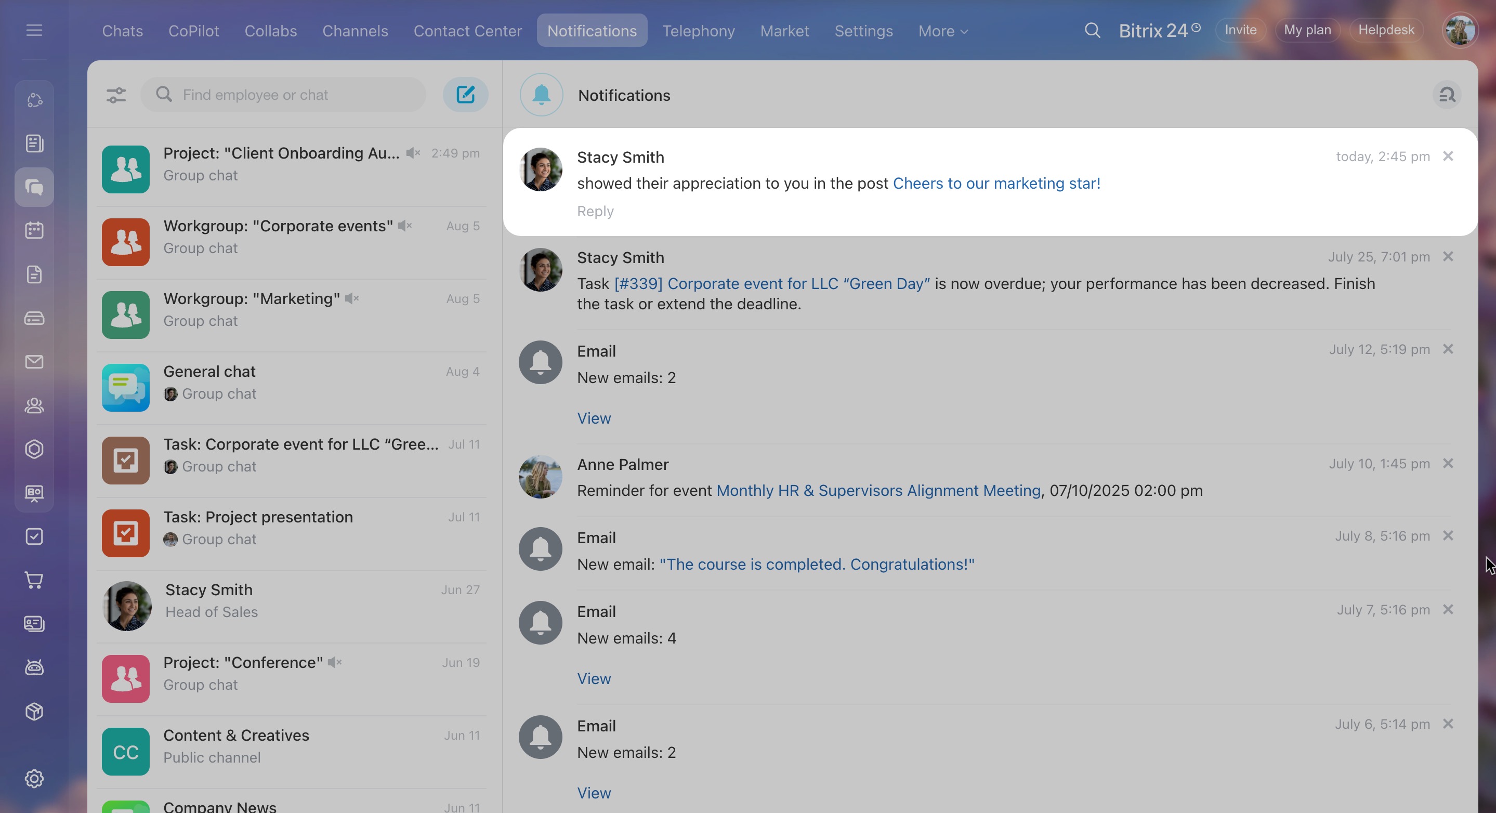This screenshot has height=813, width=1496.
Task: Toggle the hamburger menu at top left
Action: click(34, 30)
